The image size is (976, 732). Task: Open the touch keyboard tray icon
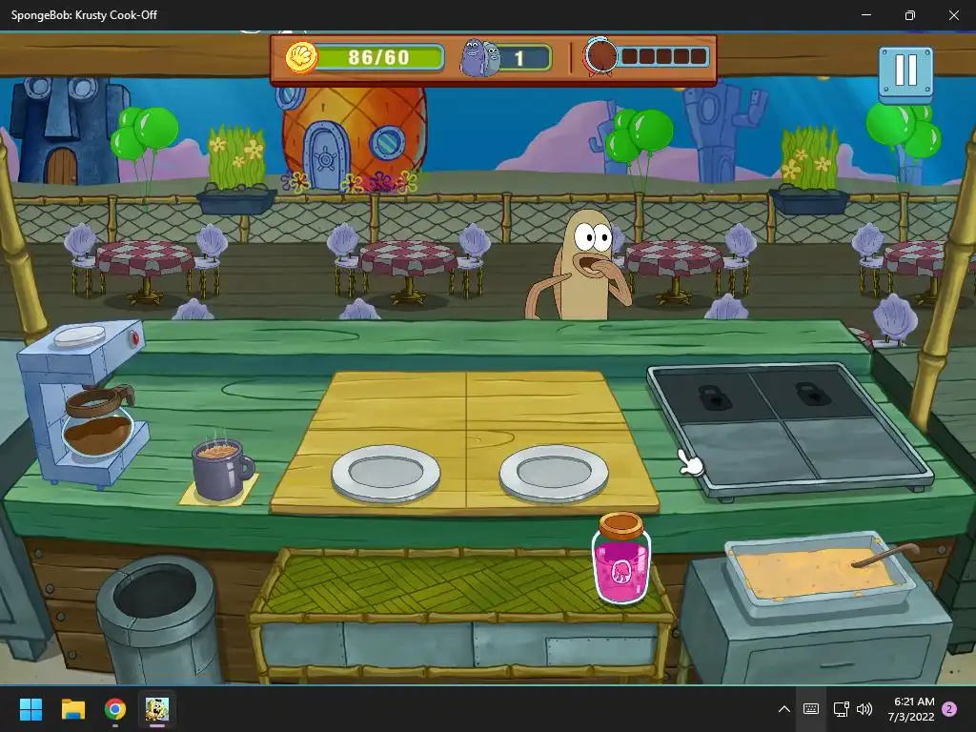point(811,709)
